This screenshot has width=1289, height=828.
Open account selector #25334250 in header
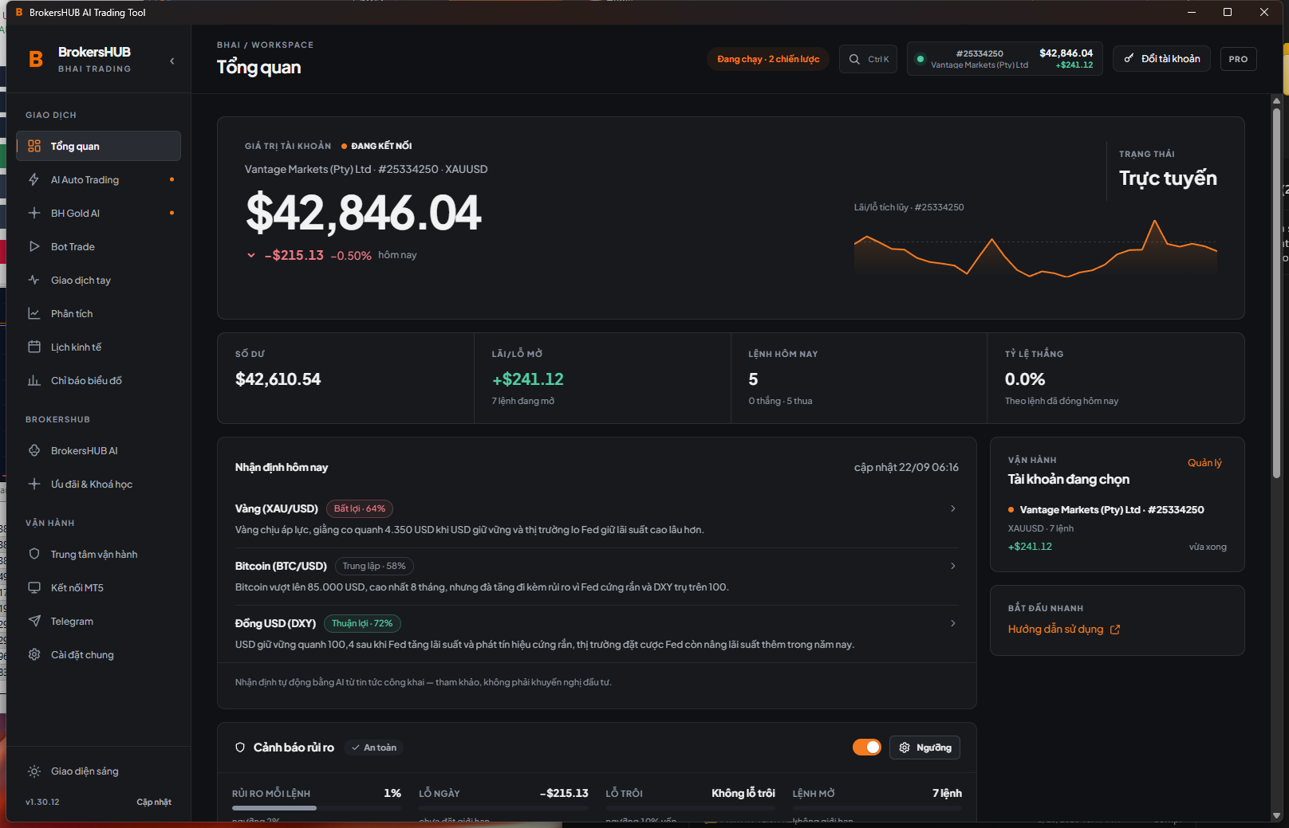click(x=1005, y=59)
